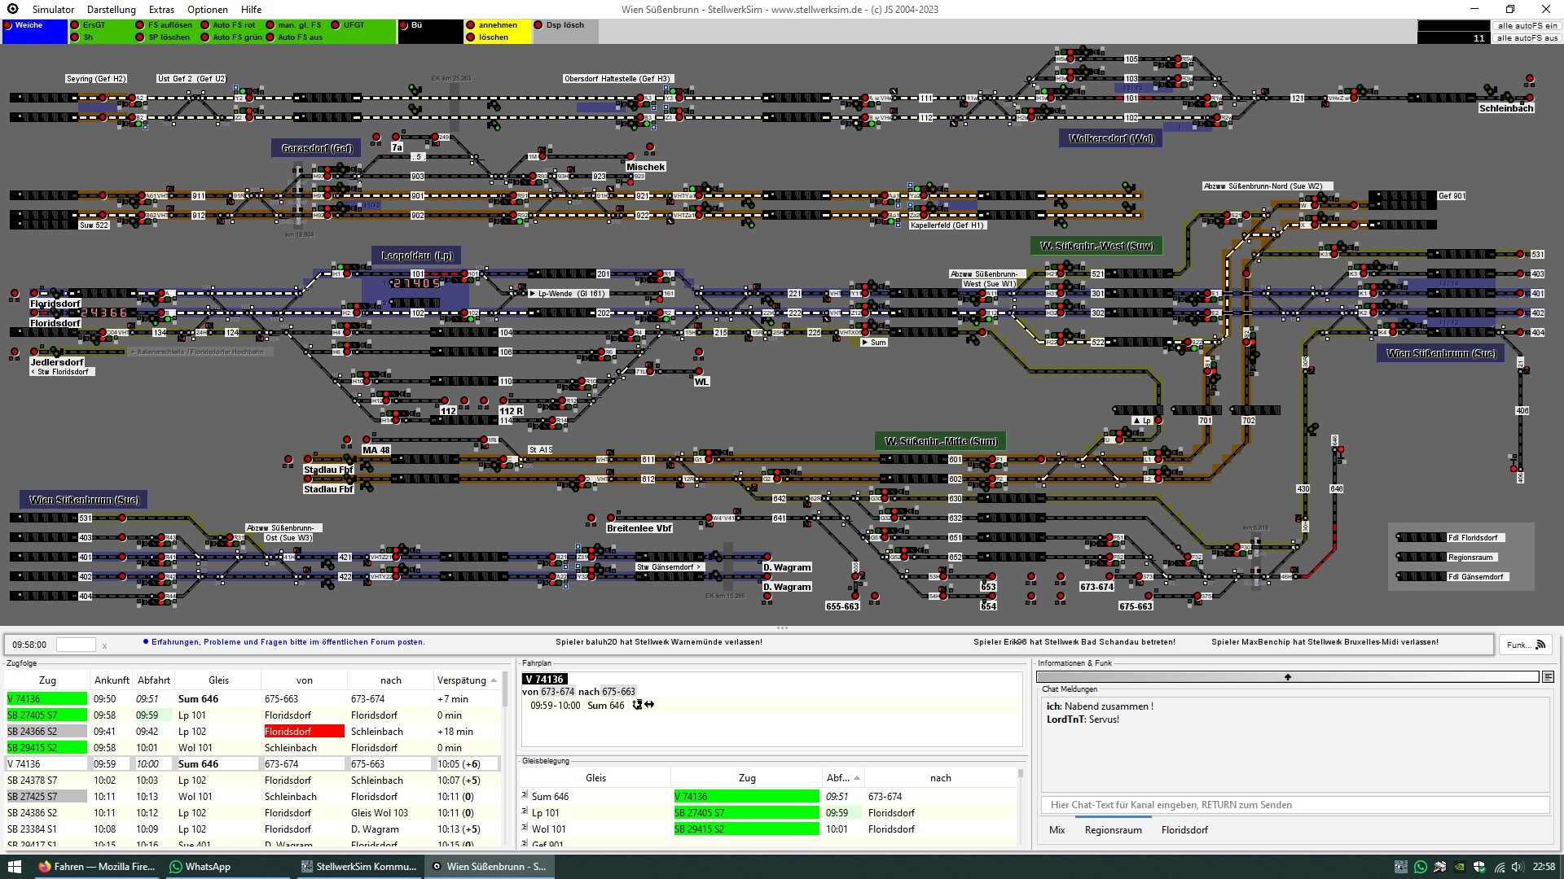Activate the ErsGT signal function

(75, 25)
